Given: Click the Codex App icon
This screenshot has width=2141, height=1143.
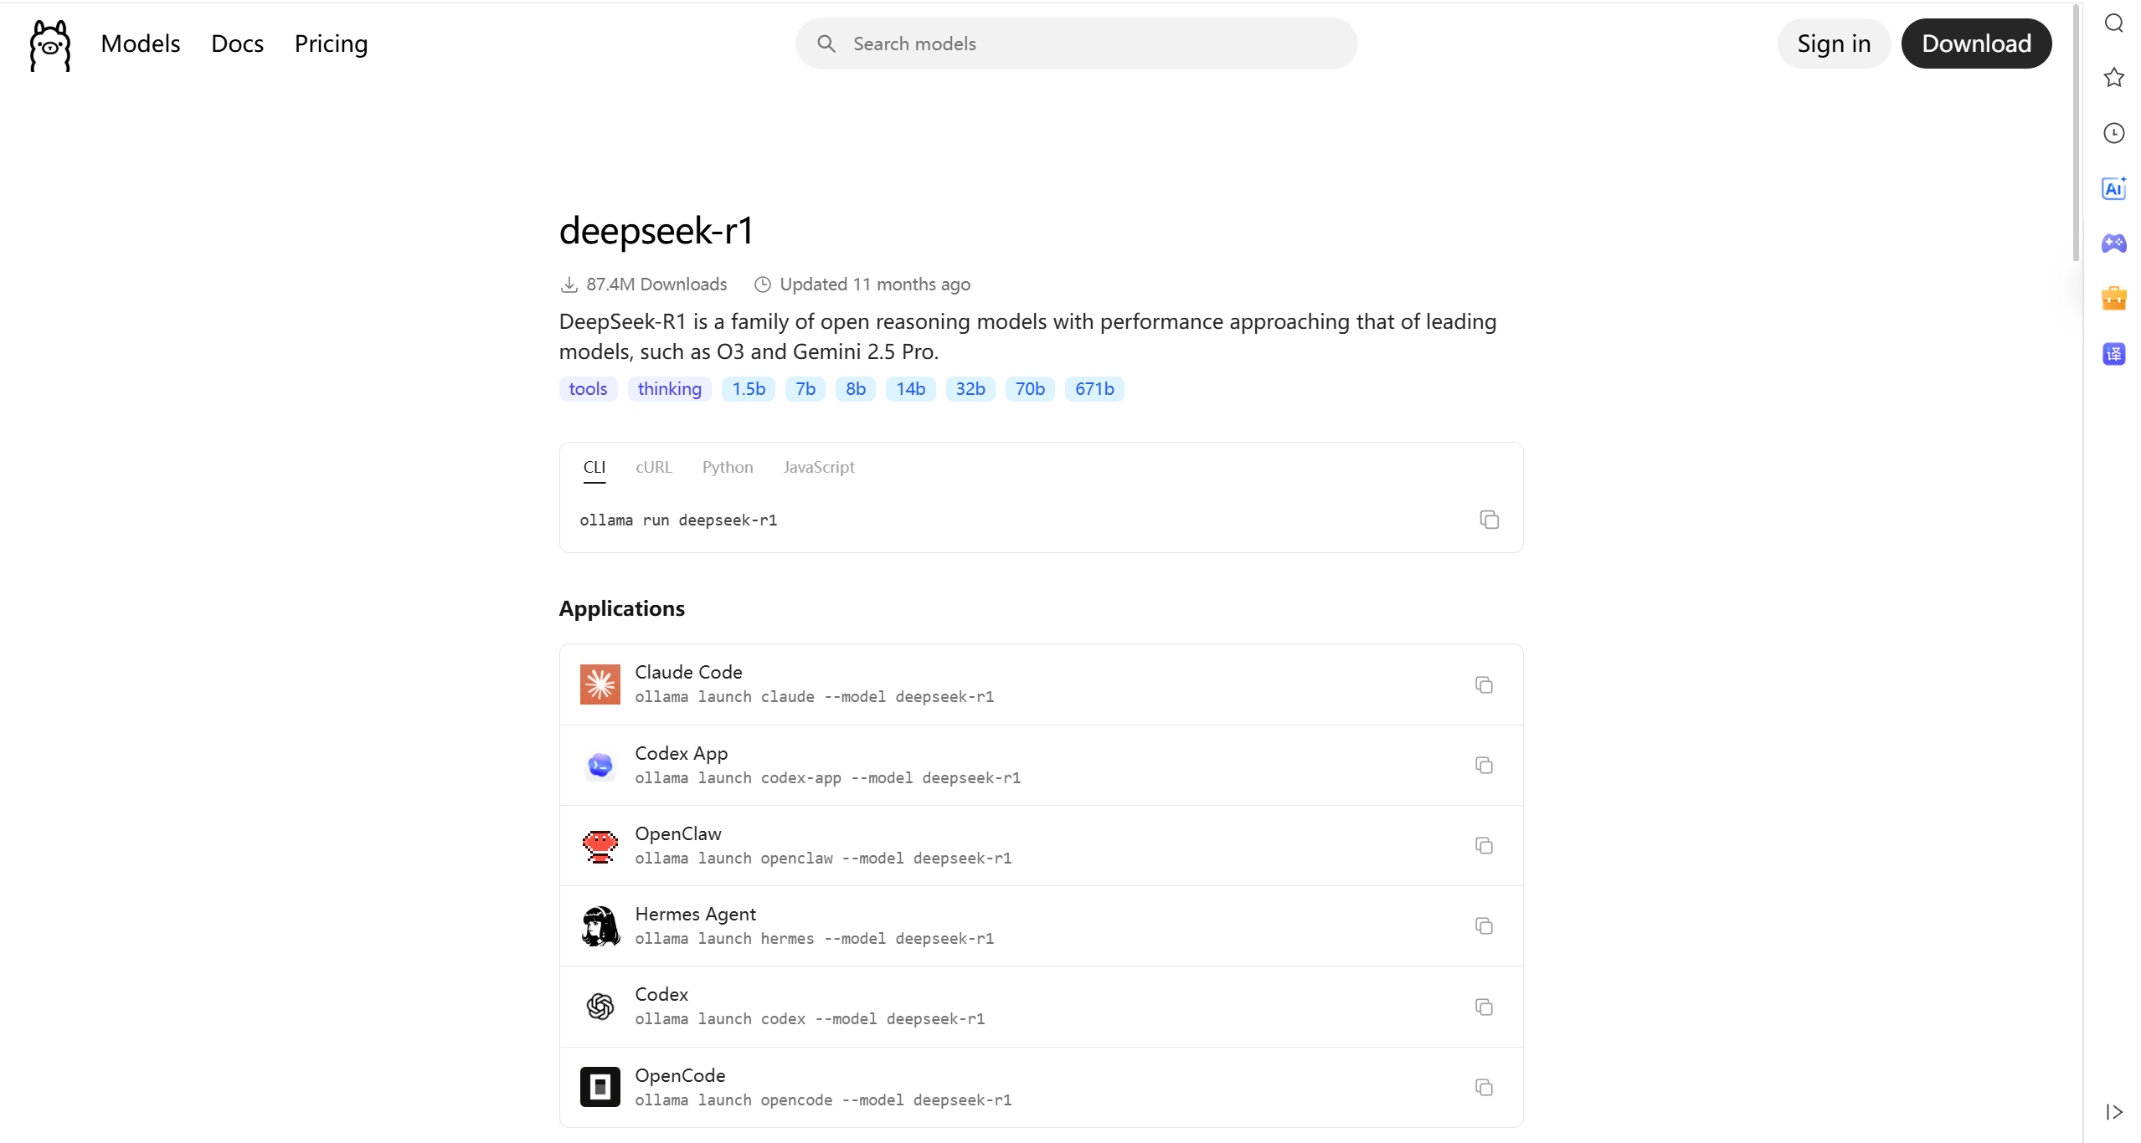Looking at the screenshot, I should (x=600, y=765).
